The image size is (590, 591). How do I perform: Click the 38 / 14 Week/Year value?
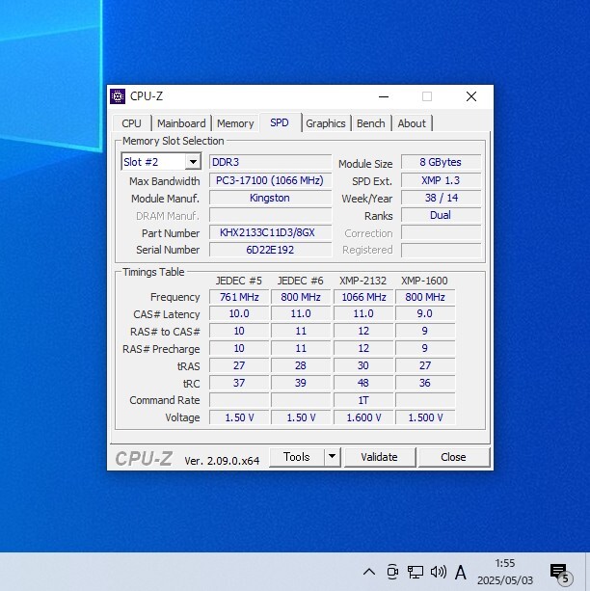(441, 198)
